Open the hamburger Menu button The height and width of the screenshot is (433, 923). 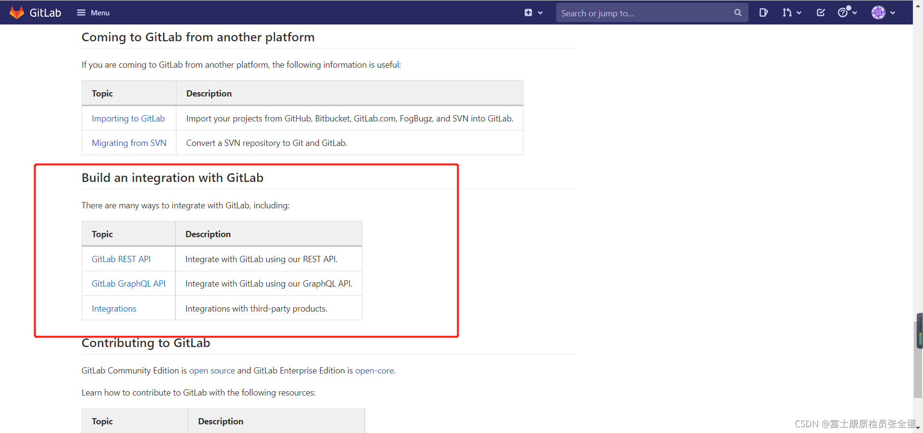(93, 12)
